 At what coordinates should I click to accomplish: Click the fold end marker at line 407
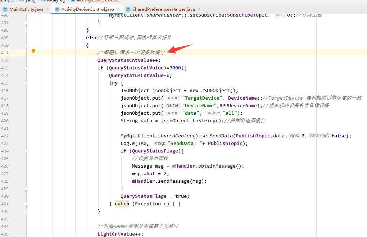(x=26, y=23)
